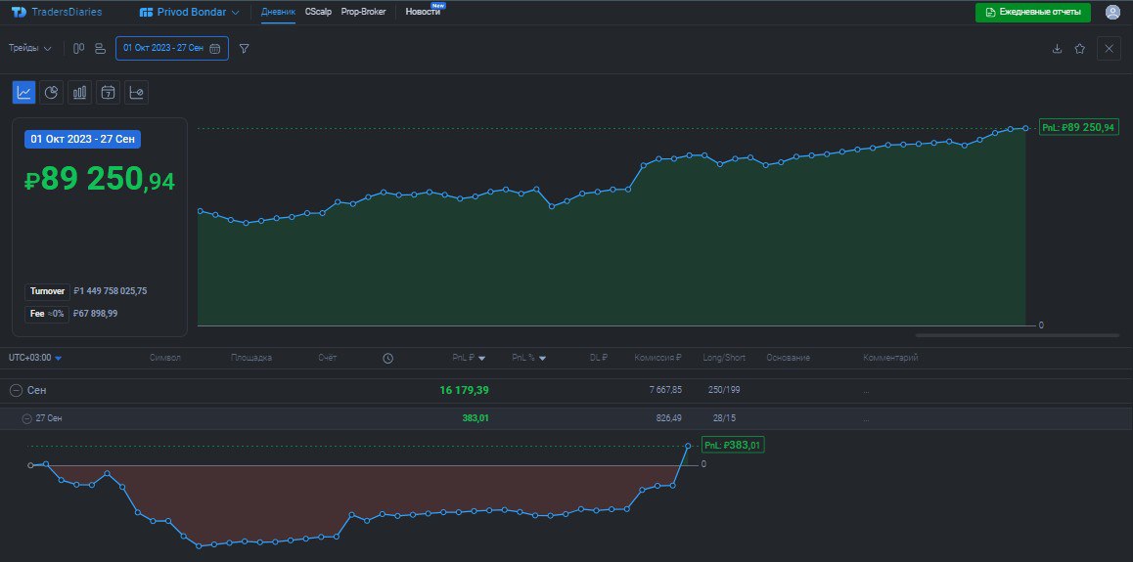Click the 28/15 long/short value

pyautogui.click(x=724, y=418)
